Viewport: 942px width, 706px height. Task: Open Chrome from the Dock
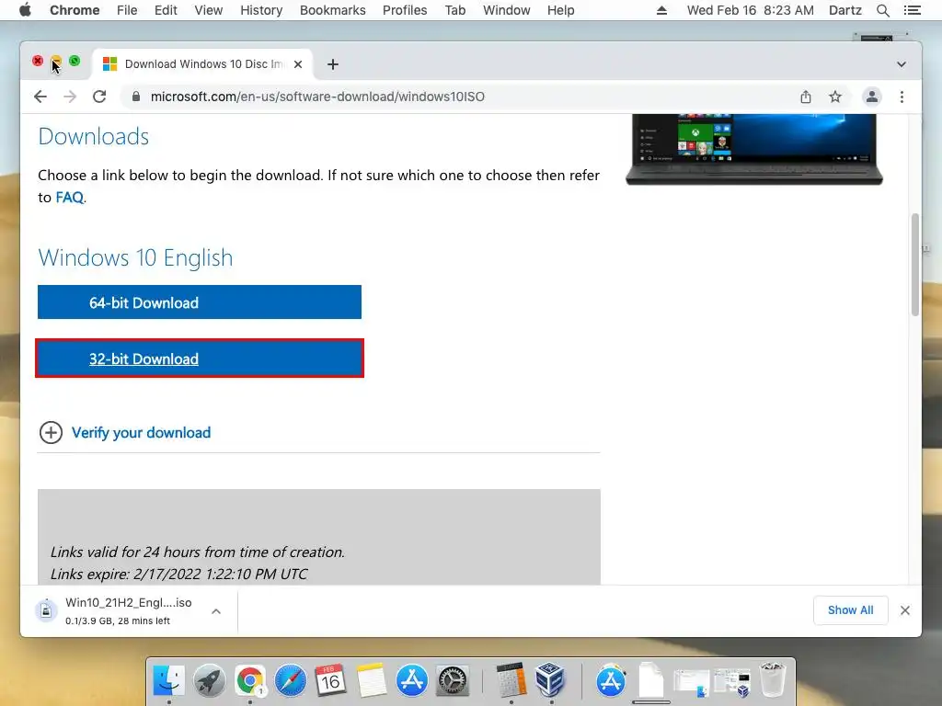[x=250, y=681]
